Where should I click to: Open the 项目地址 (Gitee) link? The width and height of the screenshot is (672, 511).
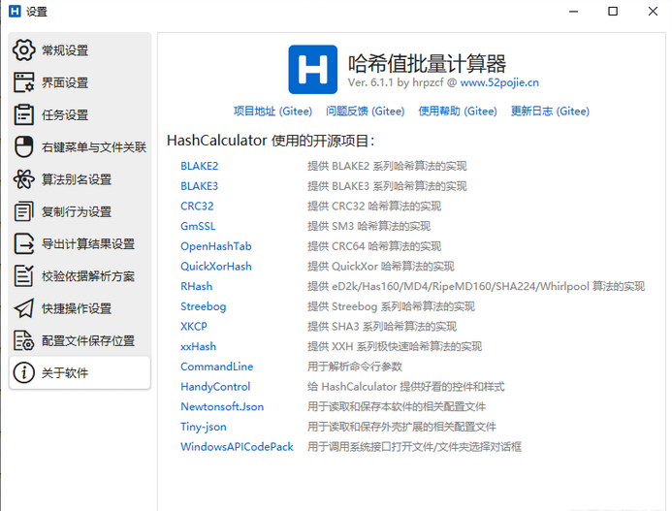[x=272, y=112]
